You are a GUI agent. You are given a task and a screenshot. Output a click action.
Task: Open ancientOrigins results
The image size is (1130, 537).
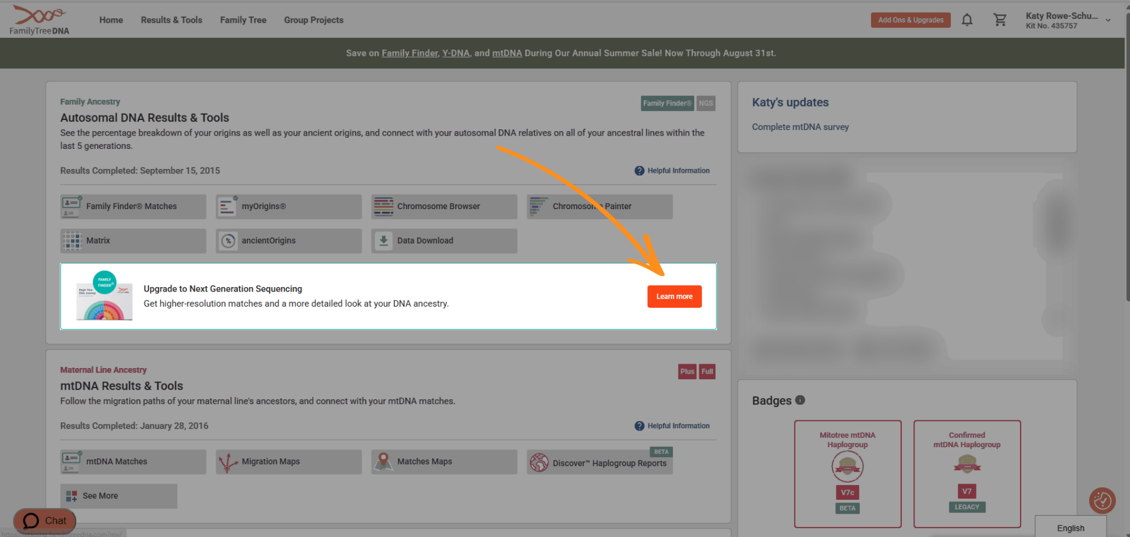tap(288, 241)
